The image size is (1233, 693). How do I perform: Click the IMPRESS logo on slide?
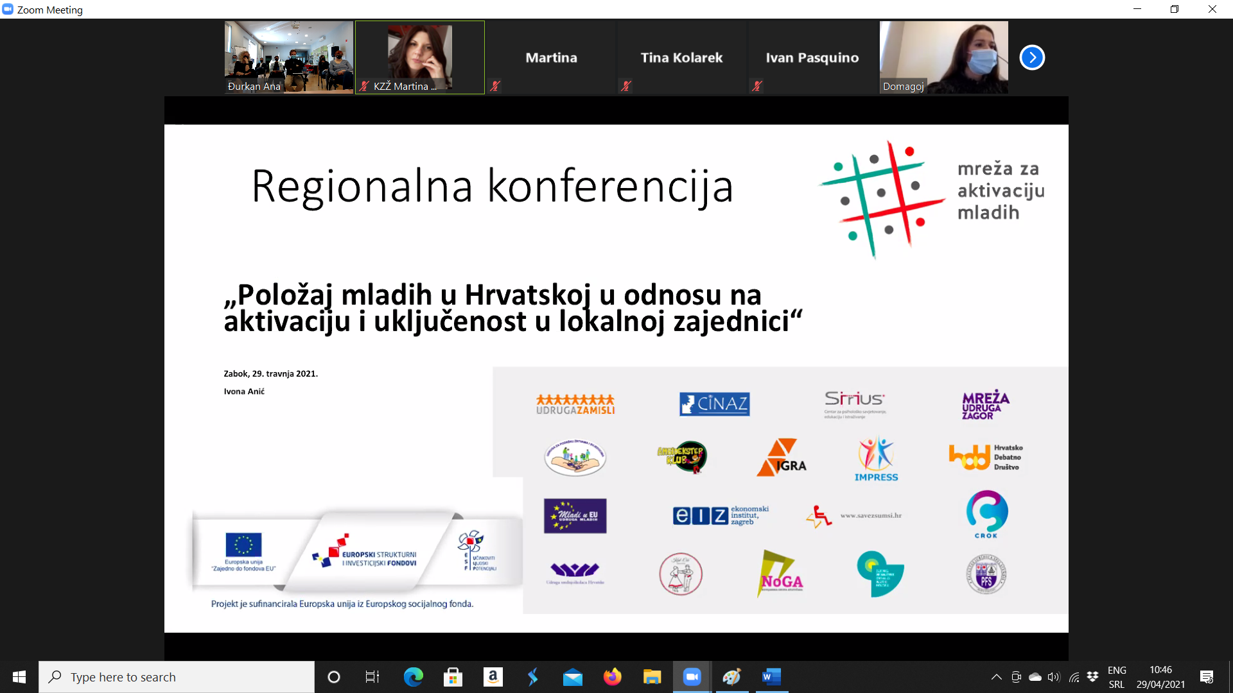[x=876, y=458]
